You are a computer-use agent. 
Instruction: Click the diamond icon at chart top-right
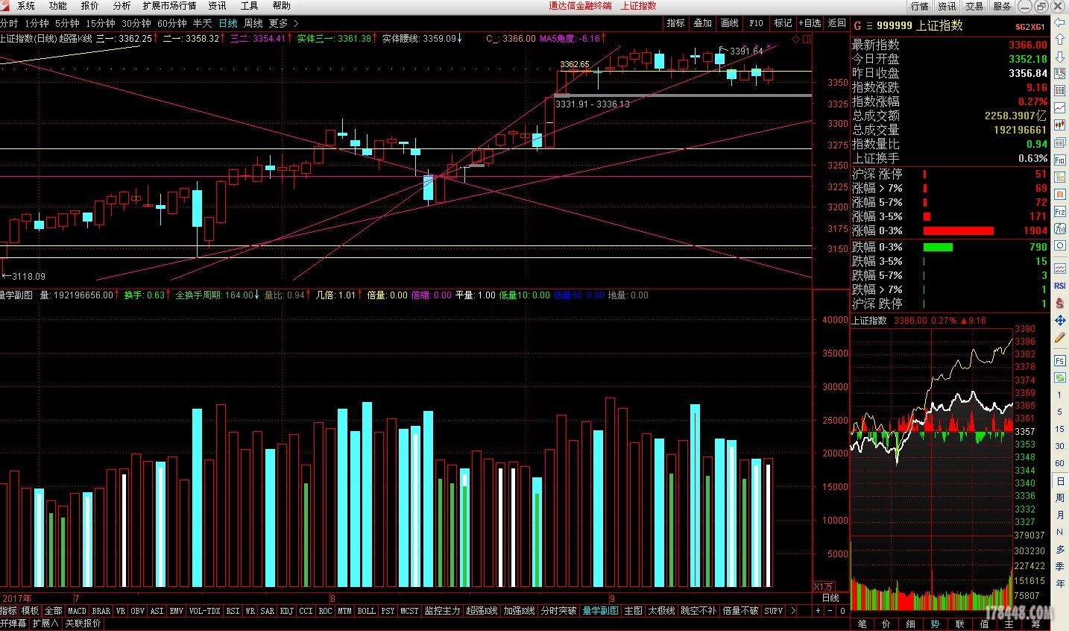[796, 39]
